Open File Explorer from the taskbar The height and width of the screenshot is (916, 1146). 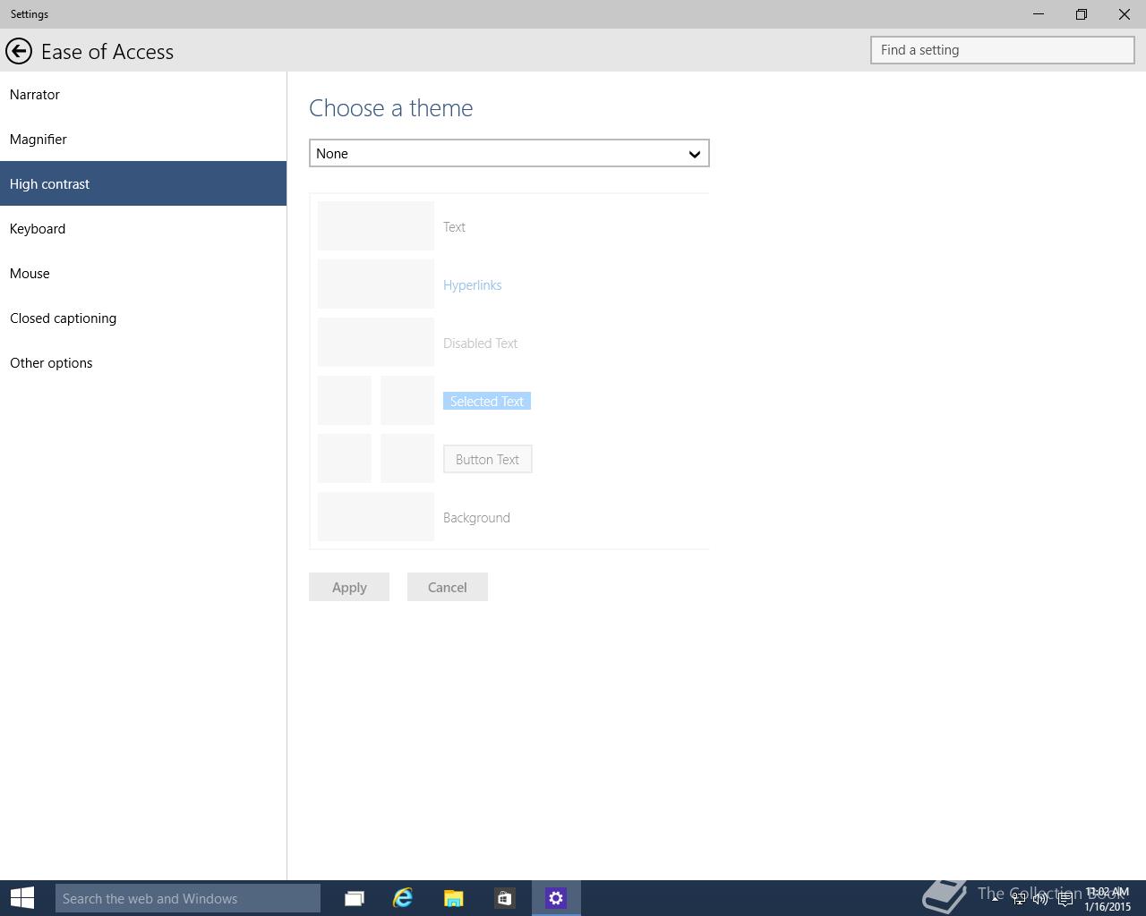pyautogui.click(x=454, y=898)
